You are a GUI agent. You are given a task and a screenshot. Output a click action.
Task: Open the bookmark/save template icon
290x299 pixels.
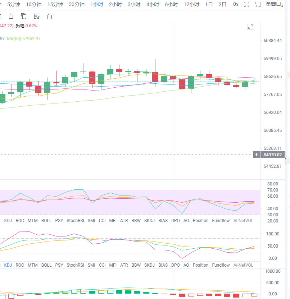(x=24, y=16)
